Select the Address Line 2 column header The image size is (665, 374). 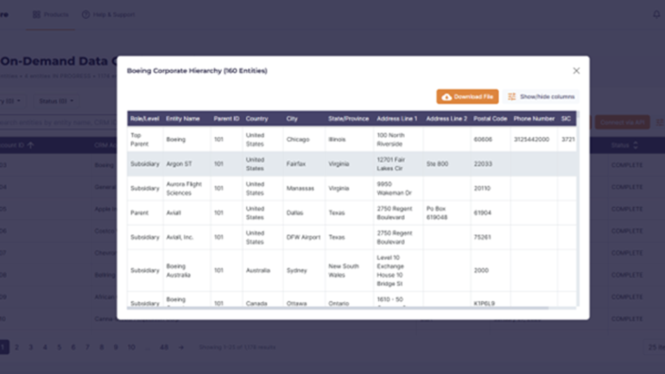pos(446,118)
